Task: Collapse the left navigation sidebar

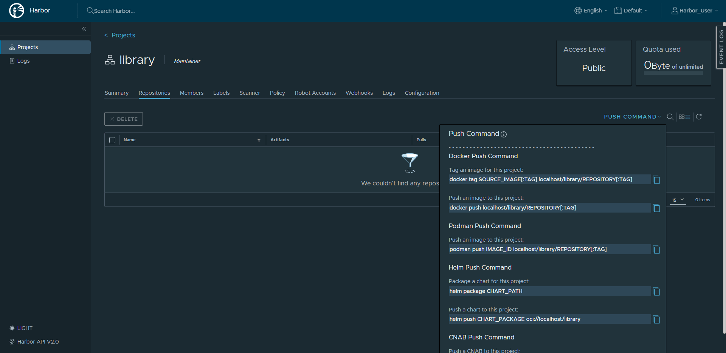Action: (x=84, y=29)
